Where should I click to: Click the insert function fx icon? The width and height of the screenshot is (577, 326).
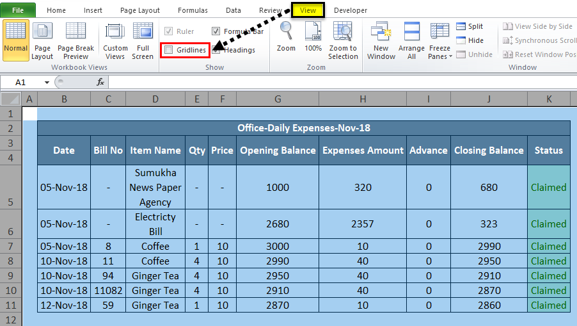click(100, 82)
